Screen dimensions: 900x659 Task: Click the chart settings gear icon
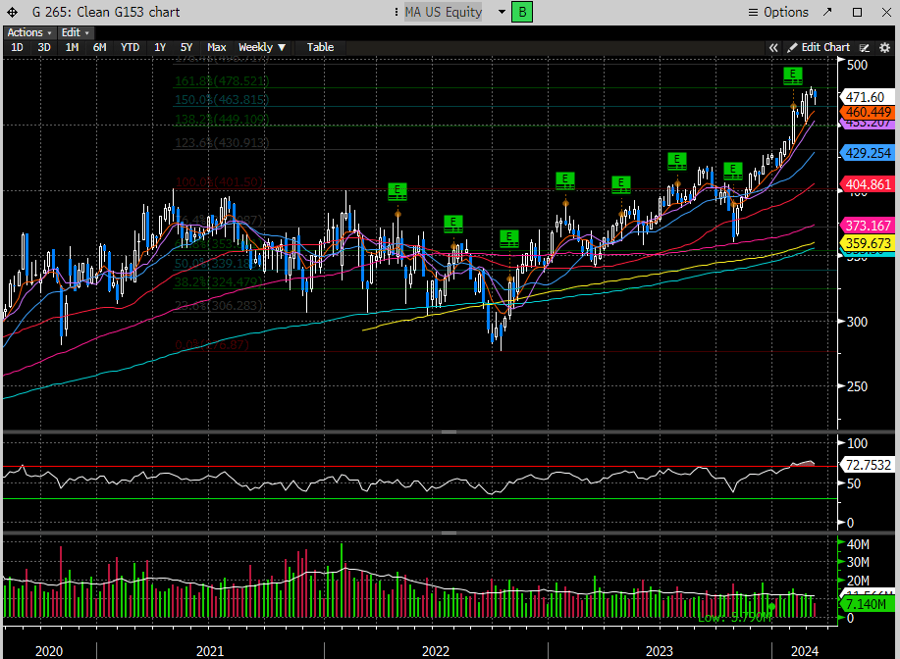point(884,47)
